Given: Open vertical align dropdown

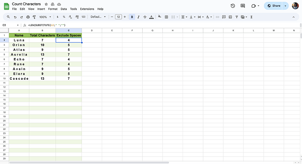Looking at the screenshot, I should point(192,17).
